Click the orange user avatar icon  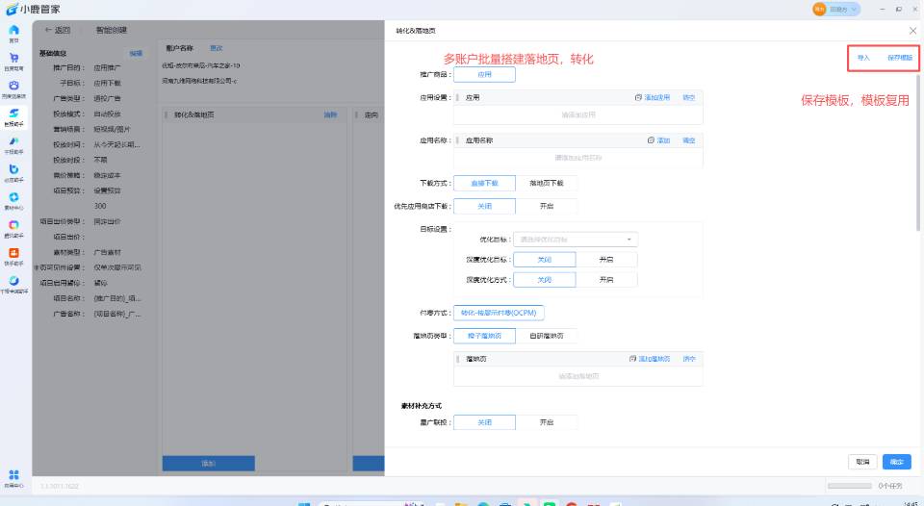coord(819,10)
